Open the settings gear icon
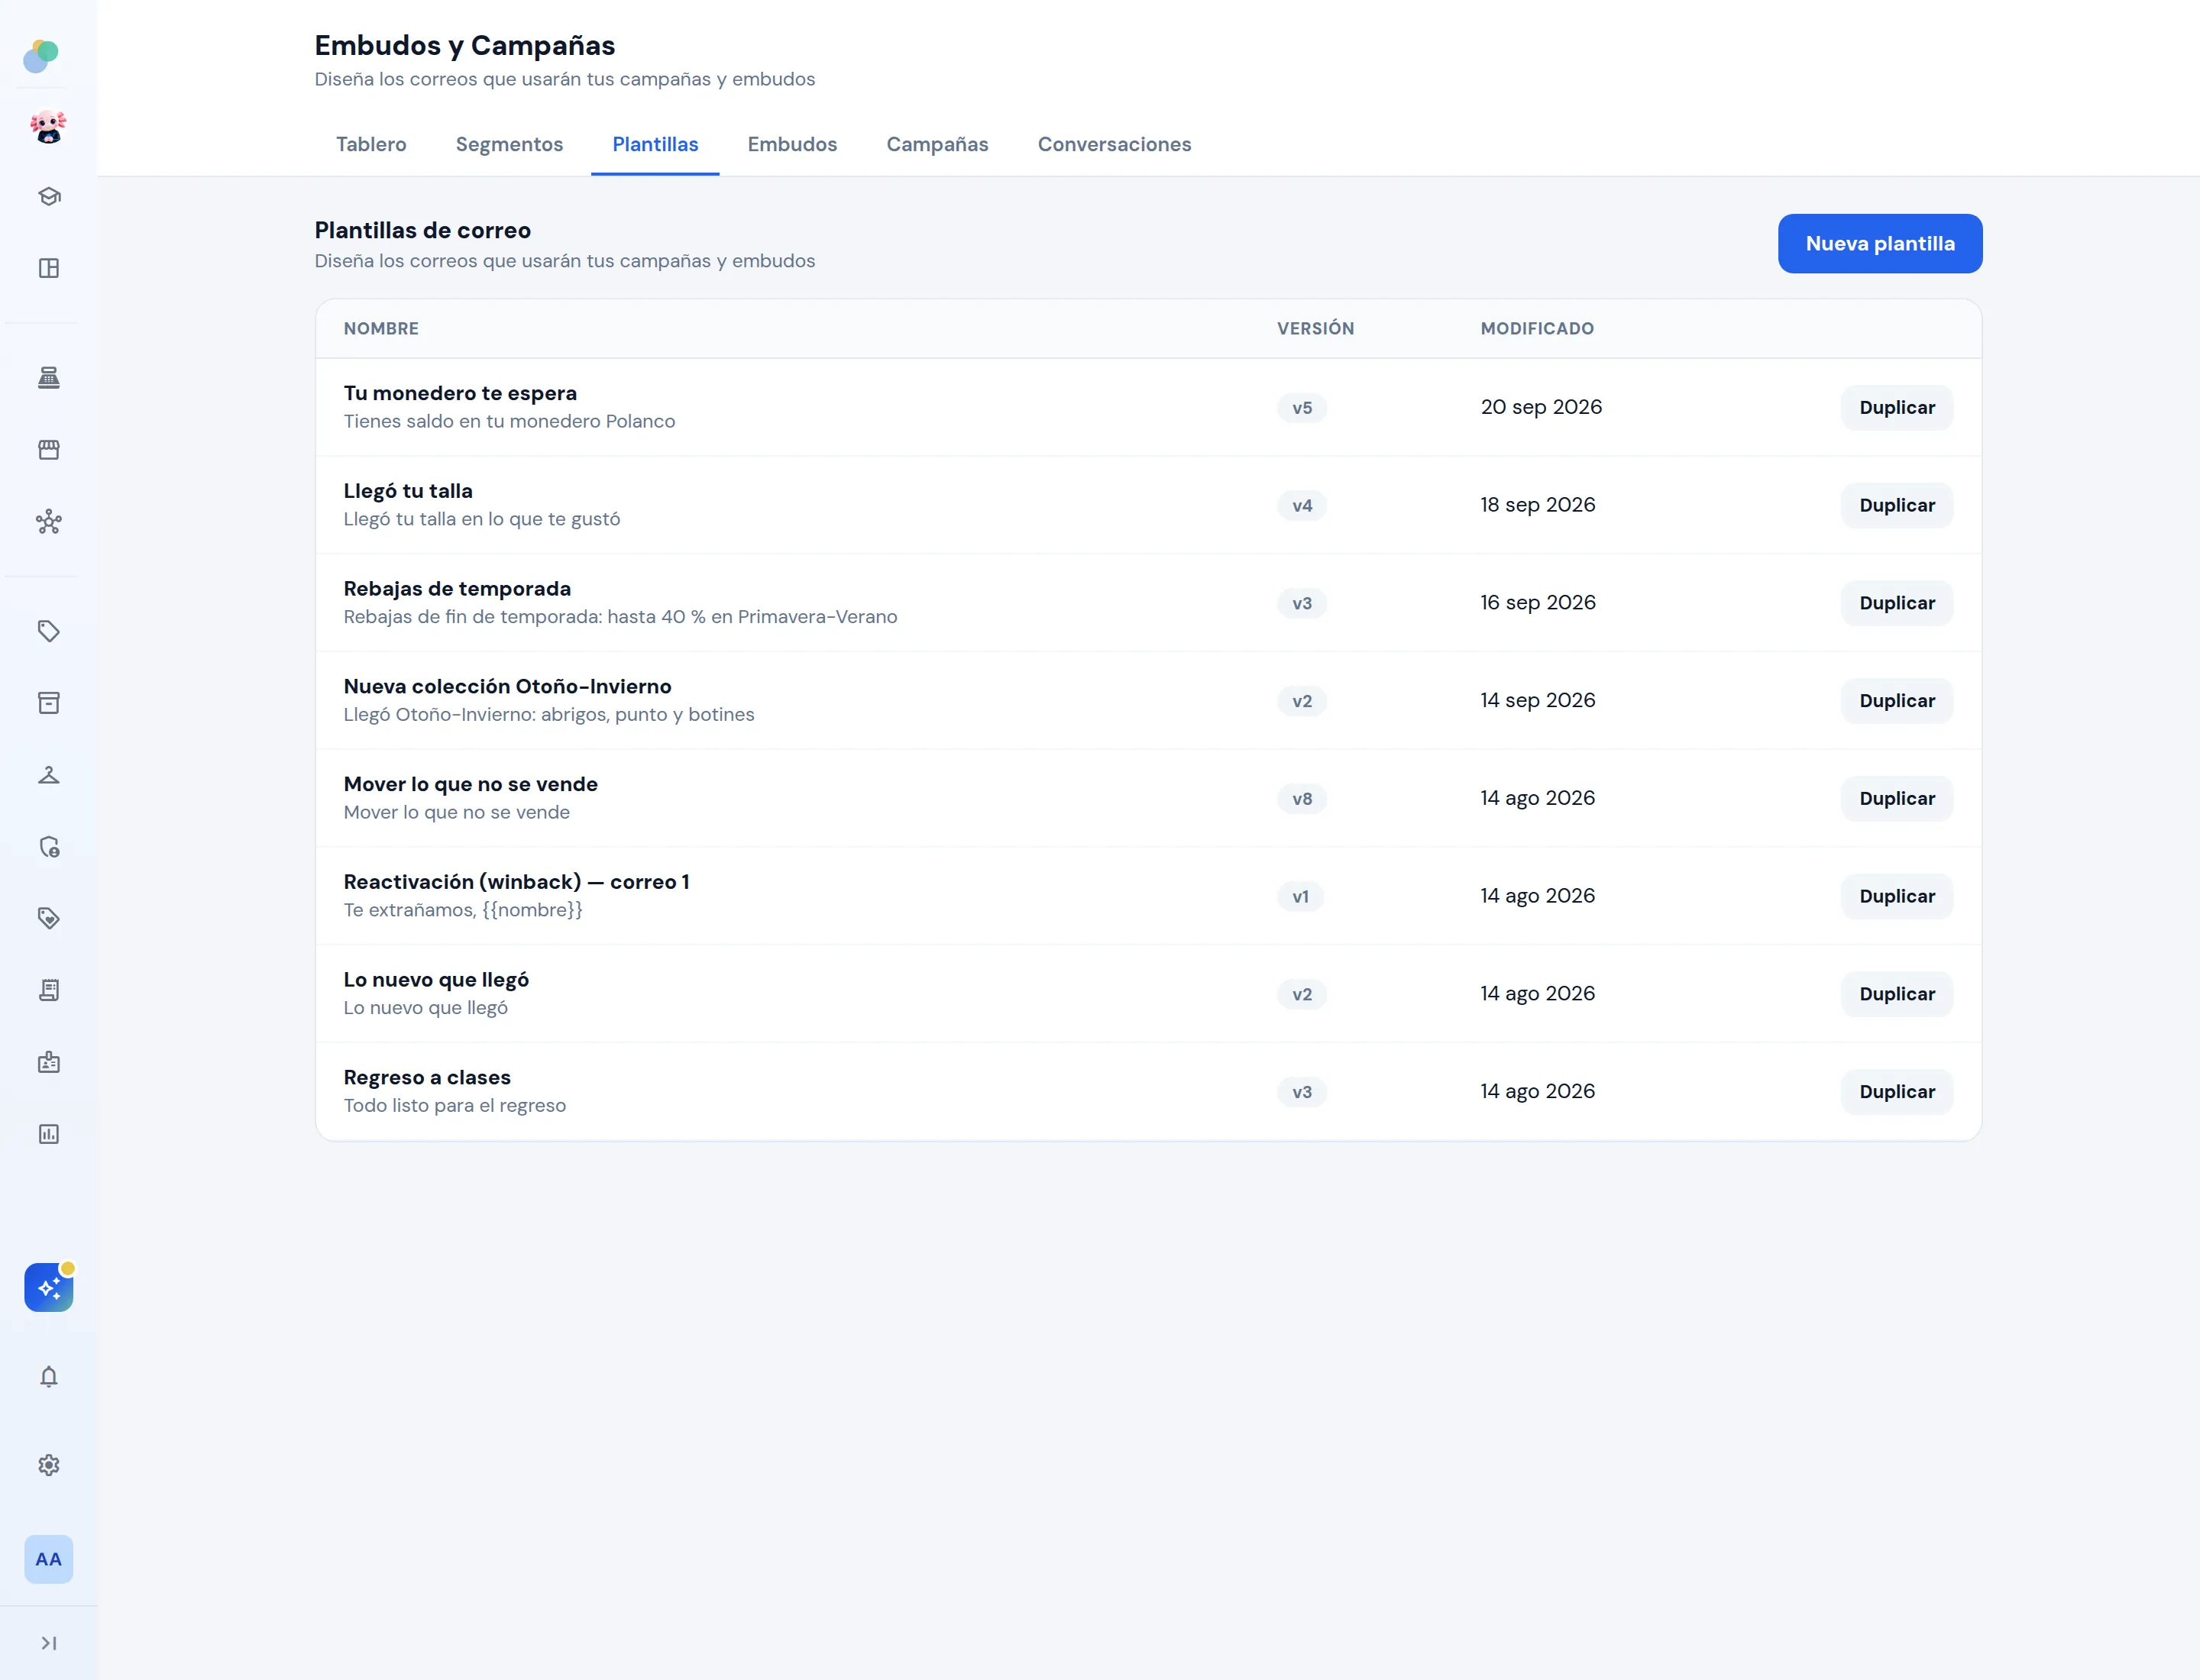Image resolution: width=2200 pixels, height=1680 pixels. tap(49, 1465)
